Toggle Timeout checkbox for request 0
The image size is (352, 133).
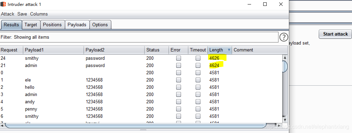pos(198,73)
